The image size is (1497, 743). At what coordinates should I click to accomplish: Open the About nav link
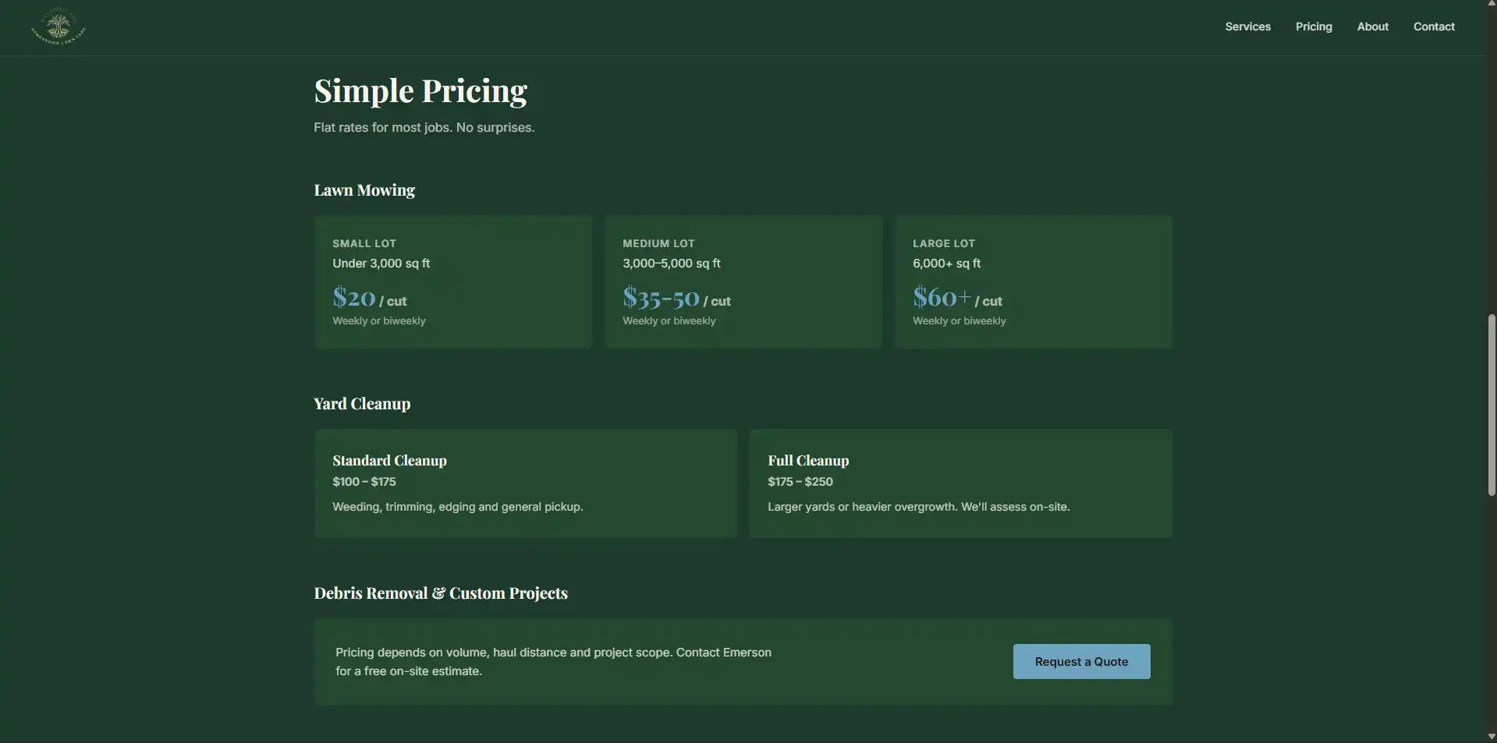1372,27
